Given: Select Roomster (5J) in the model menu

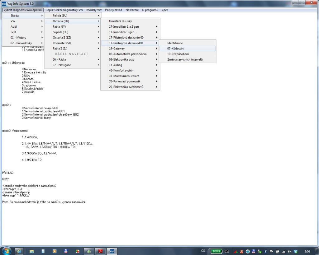Looking at the screenshot, I should pyautogui.click(x=73, y=43).
